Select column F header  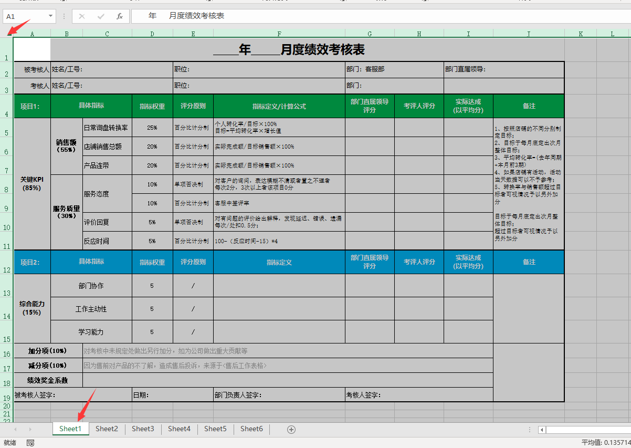(279, 34)
